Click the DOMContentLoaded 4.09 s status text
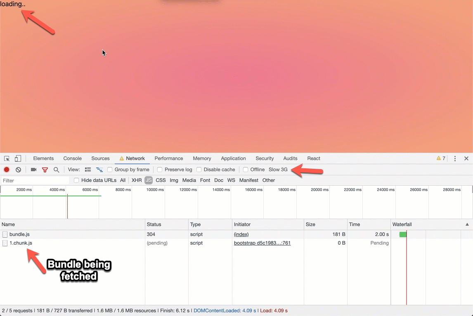The height and width of the screenshot is (316, 473). 225,311
